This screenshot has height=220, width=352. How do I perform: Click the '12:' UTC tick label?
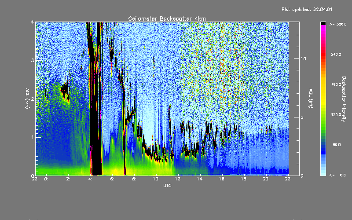pyautogui.click(x=178, y=179)
